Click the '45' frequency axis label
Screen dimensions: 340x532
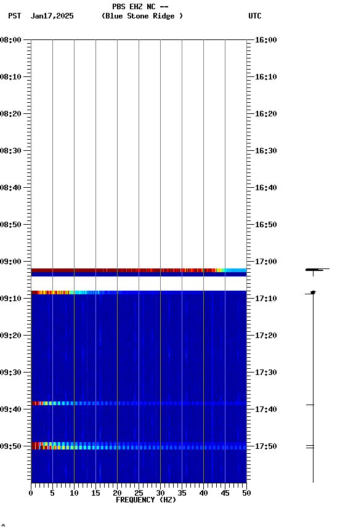pos(225,493)
